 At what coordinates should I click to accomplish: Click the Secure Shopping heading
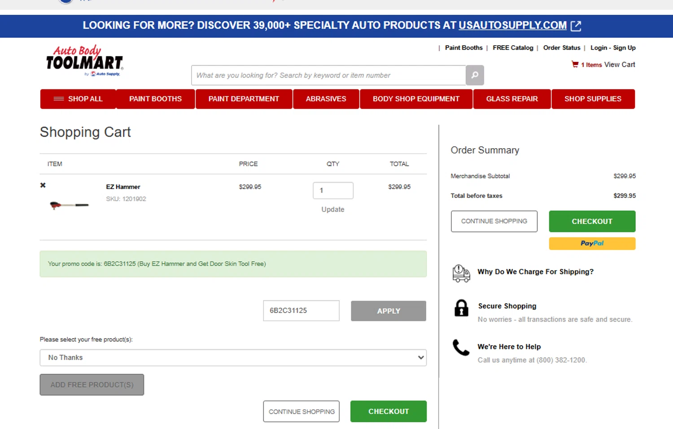click(x=507, y=306)
